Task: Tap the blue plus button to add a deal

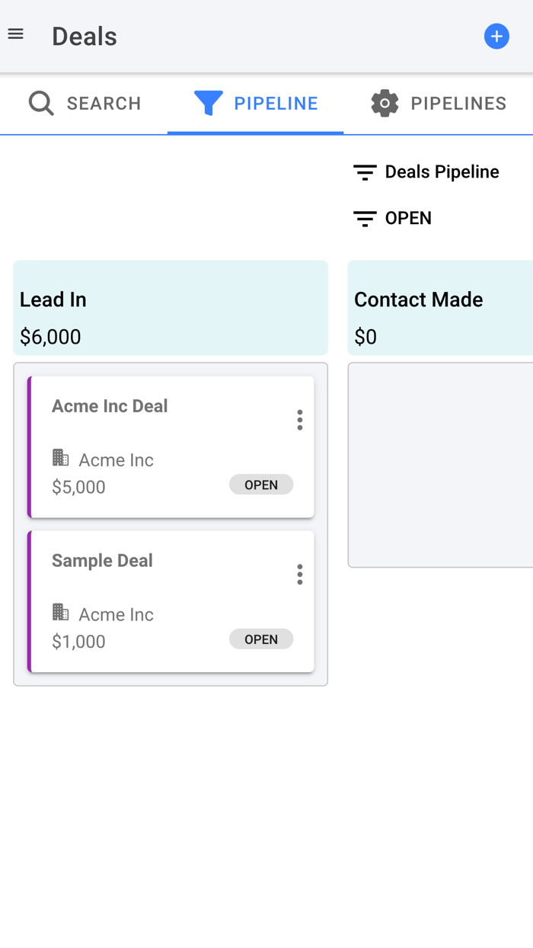Action: coord(496,36)
